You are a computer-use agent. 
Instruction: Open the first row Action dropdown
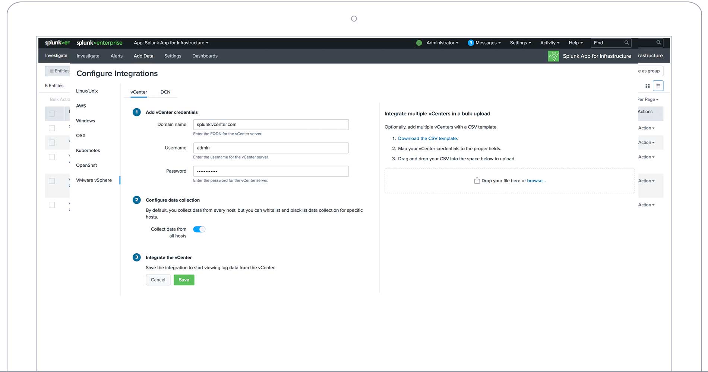coord(647,128)
